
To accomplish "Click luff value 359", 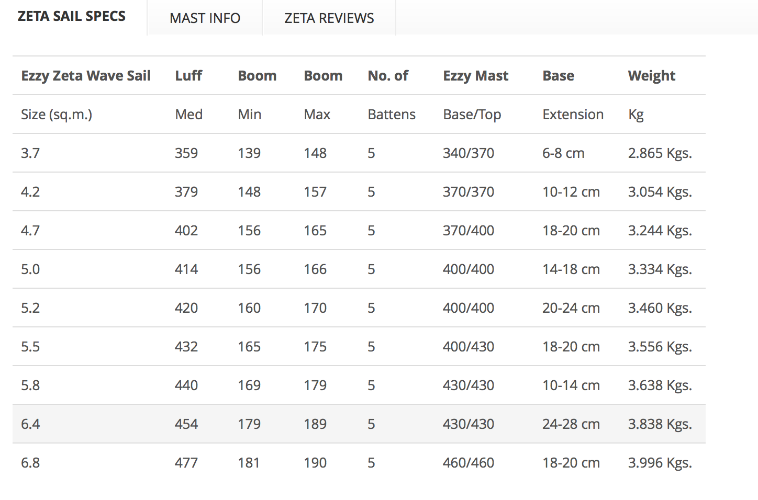I will click(186, 153).
